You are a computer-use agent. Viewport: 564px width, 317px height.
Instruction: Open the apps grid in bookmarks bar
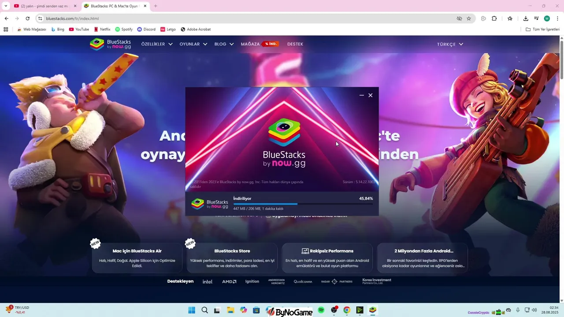click(6, 29)
